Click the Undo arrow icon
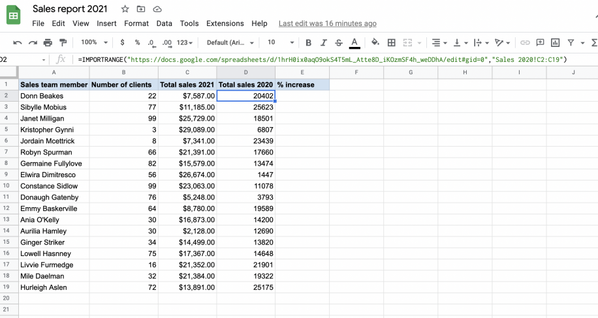The height and width of the screenshot is (318, 598). (x=18, y=42)
